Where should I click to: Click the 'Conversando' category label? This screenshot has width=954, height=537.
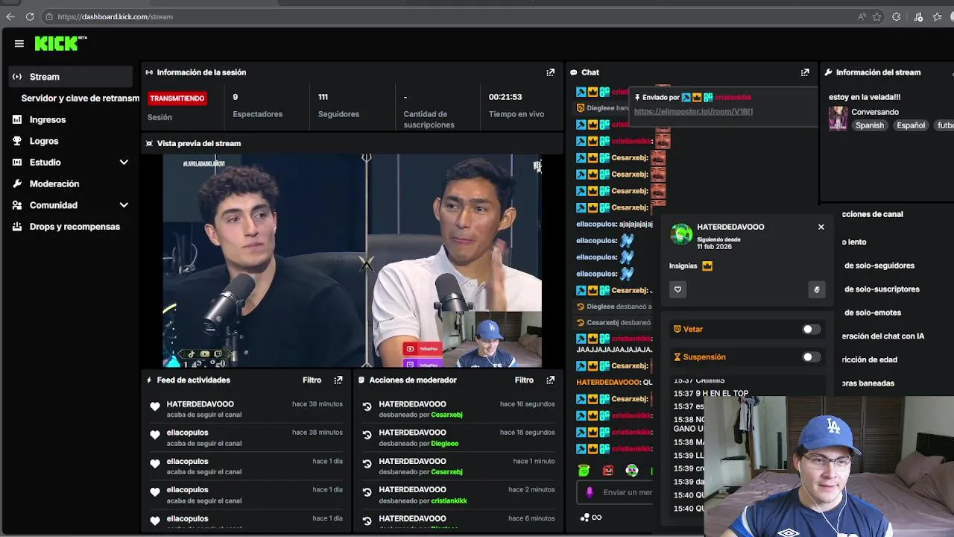point(875,112)
